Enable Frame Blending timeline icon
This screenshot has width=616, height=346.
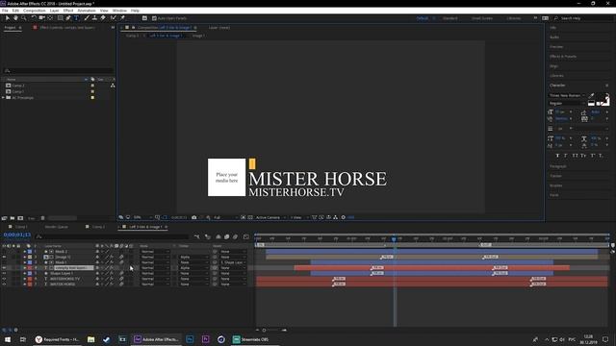tap(227, 236)
